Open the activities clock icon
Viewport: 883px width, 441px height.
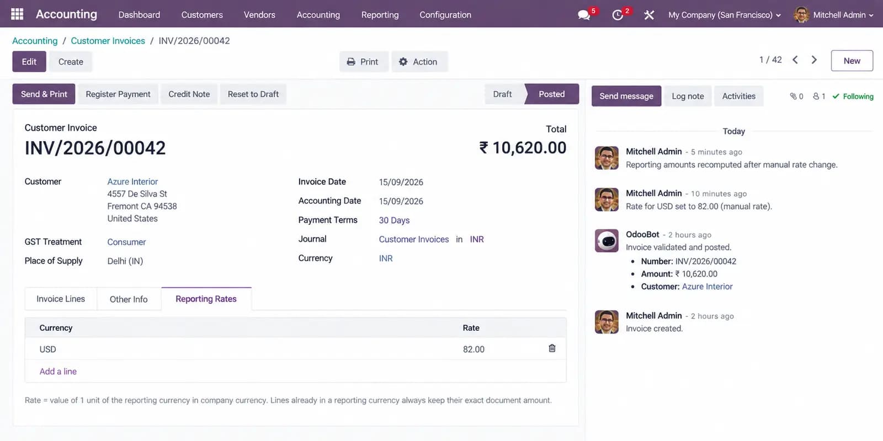click(618, 15)
